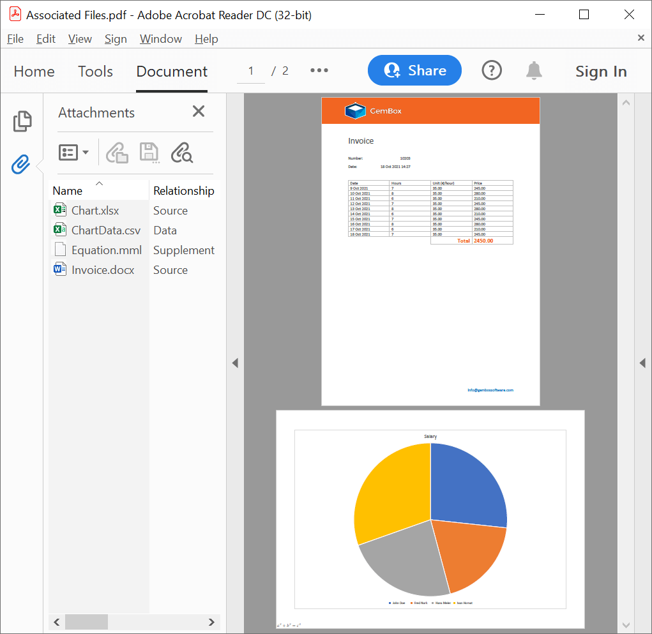This screenshot has width=652, height=634.
Task: Select the Chart.xlsx attachment
Action: [95, 211]
